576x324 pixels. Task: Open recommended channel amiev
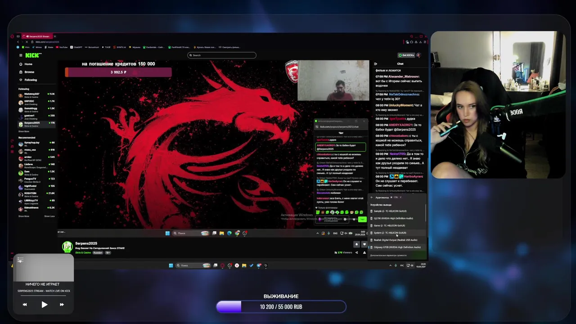point(36,157)
